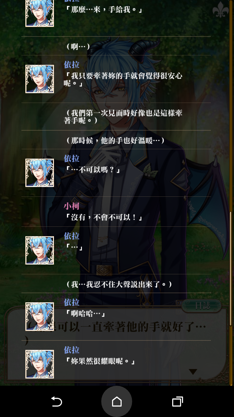
Task: Tap 依拉 avatar beside 我只要牽著妳的手 line
Action: 40,79
